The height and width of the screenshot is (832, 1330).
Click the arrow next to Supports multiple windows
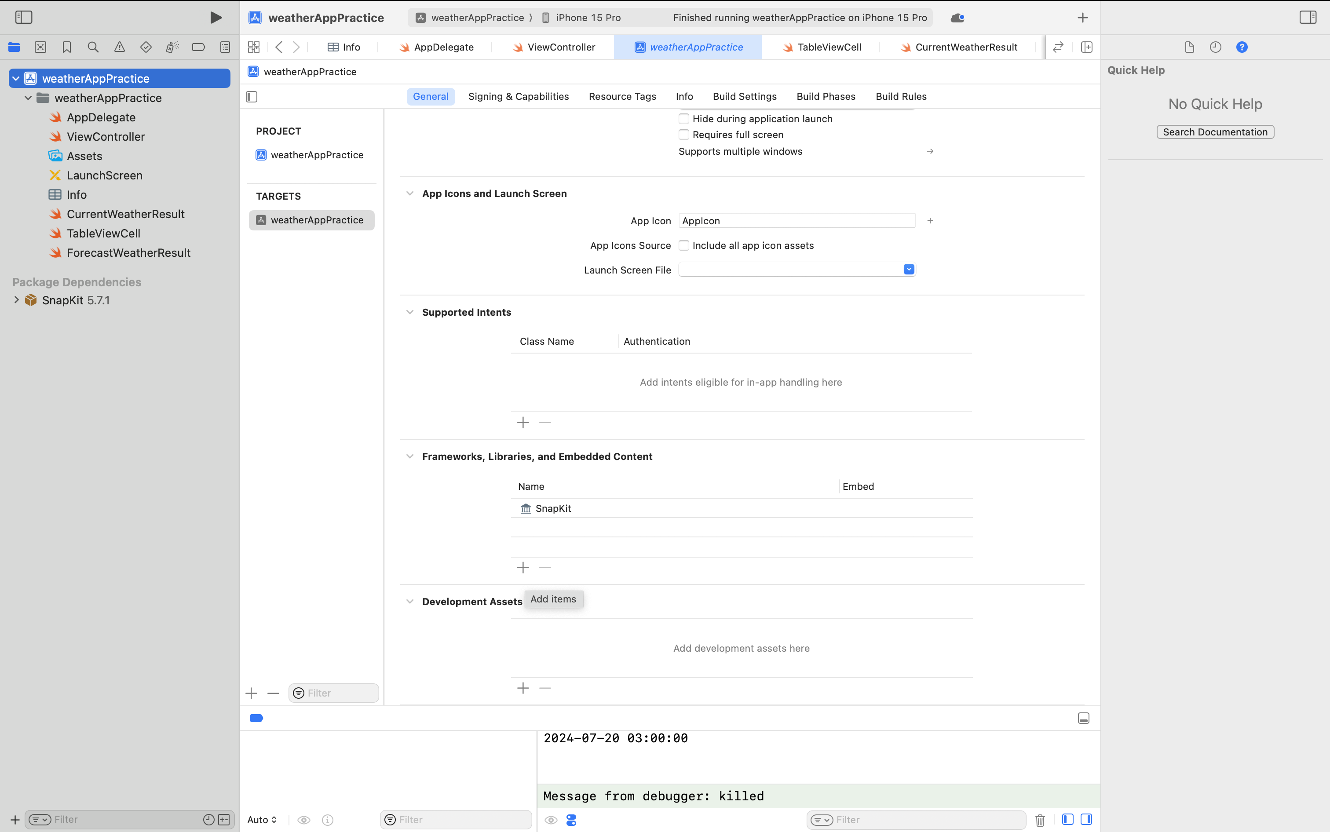[x=930, y=151]
